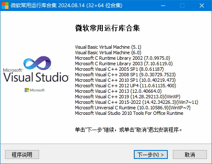The width and height of the screenshot is (212, 164).
Task: Select Visual Basic Virtual Machine (5.1) line
Action: point(108,47)
